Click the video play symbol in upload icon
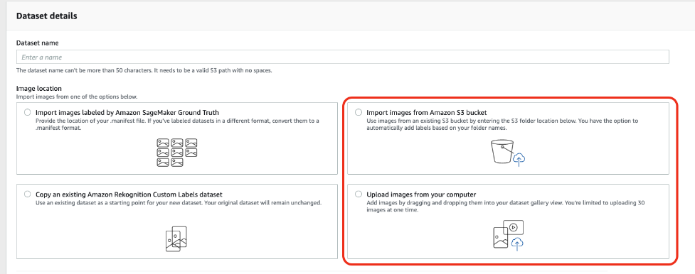This screenshot has width=695, height=274. pyautogui.click(x=514, y=227)
